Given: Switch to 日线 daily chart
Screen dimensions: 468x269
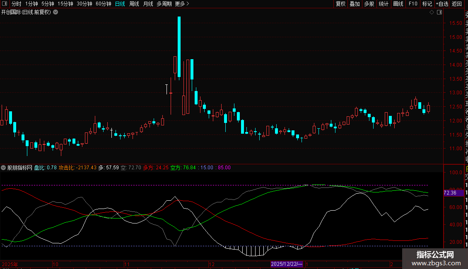Looking at the screenshot, I should point(120,4).
